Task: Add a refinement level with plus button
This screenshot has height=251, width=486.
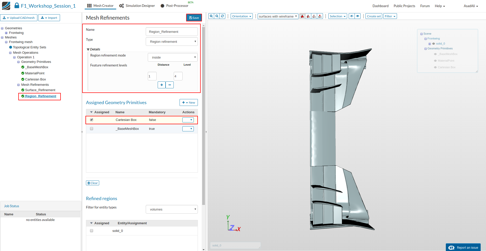Action: (x=161, y=85)
